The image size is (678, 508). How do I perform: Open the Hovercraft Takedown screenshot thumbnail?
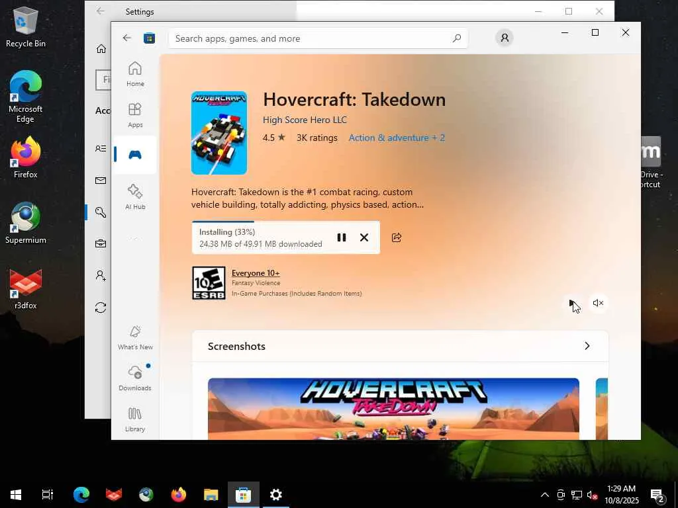393,409
